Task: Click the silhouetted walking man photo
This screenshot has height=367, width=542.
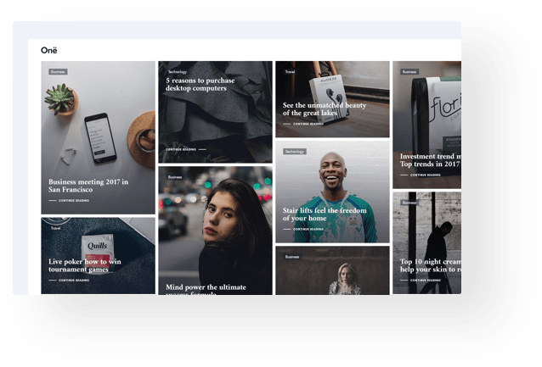Action: pos(427,242)
